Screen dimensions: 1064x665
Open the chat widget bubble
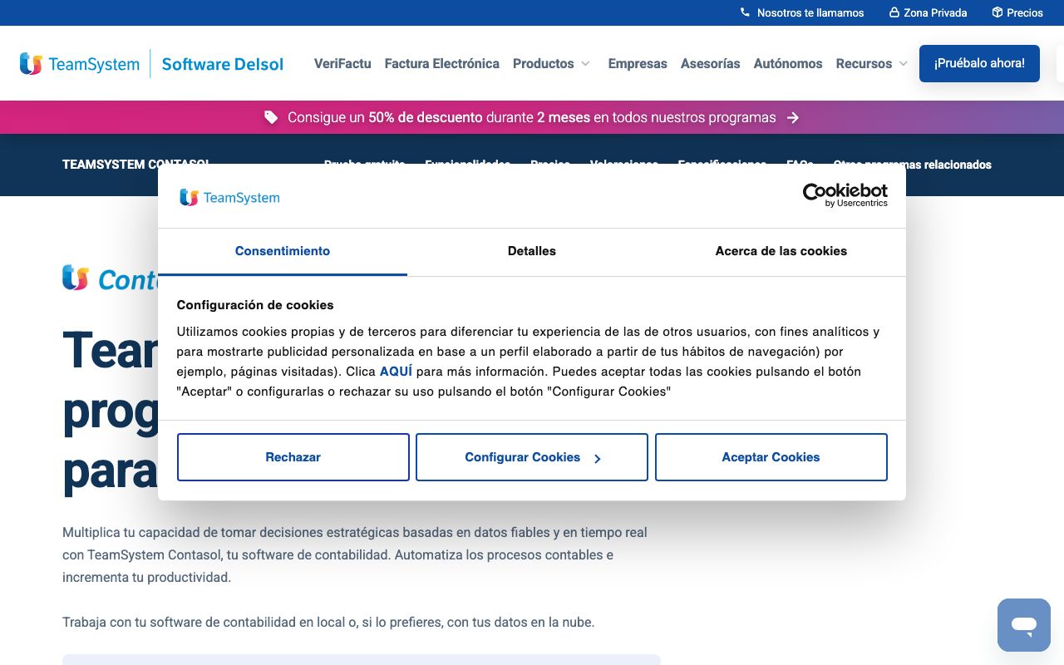[x=1024, y=625]
